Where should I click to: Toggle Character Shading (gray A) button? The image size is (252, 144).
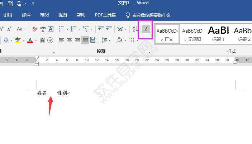(42, 40)
